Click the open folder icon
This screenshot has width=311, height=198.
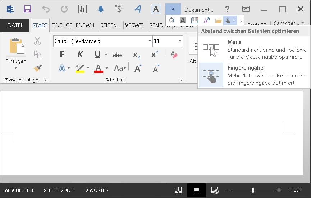[218, 20]
